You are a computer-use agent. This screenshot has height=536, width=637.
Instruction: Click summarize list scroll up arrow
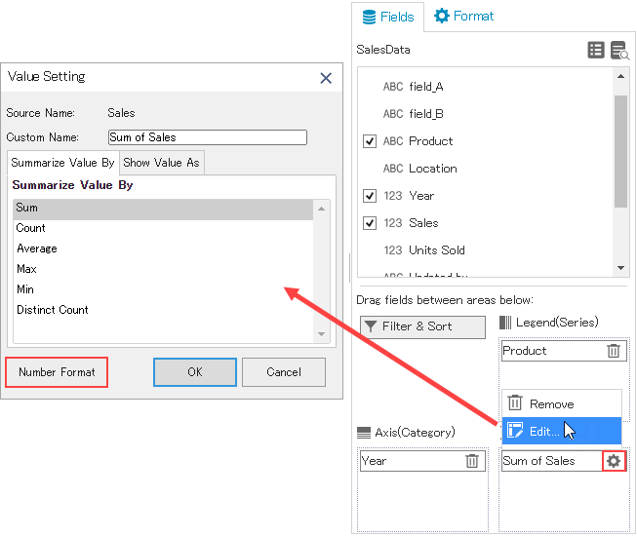(x=321, y=209)
